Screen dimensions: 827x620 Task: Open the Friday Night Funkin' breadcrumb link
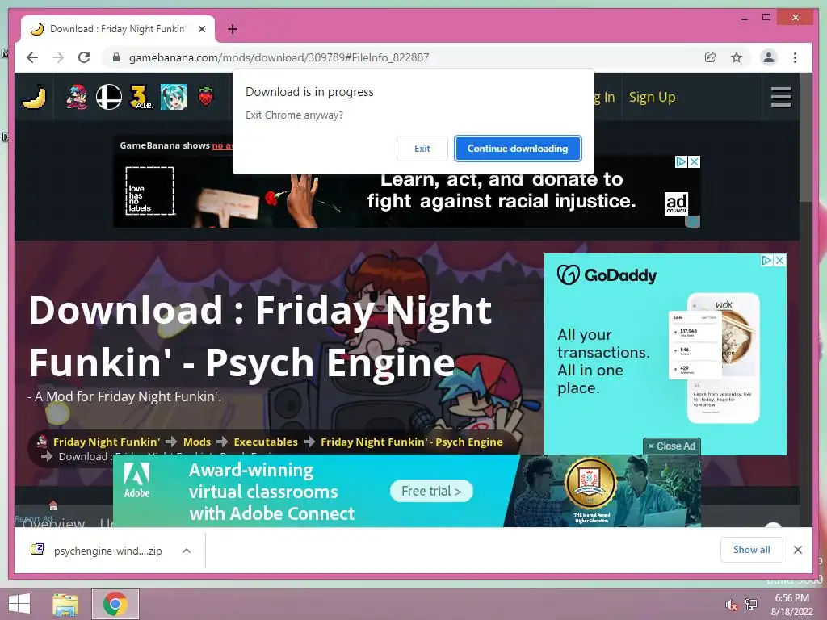click(107, 442)
